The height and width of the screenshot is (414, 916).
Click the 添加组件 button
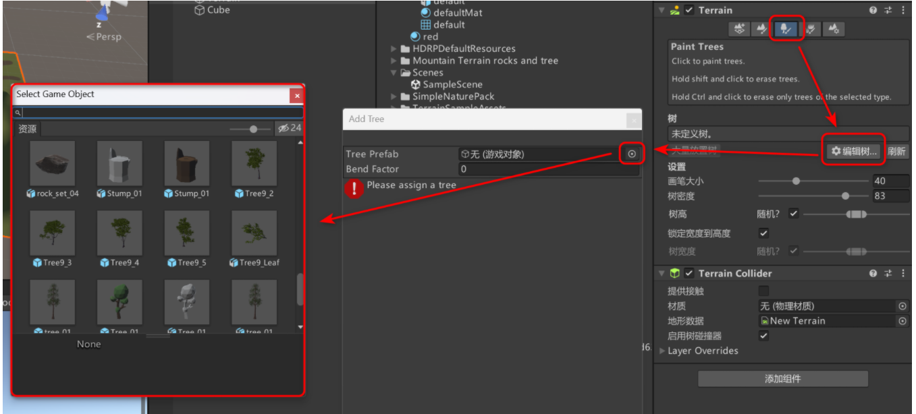click(x=783, y=379)
